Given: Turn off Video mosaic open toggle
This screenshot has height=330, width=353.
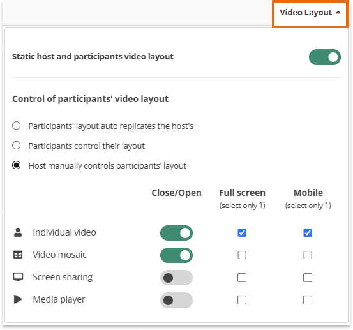Looking at the screenshot, I should [176, 255].
